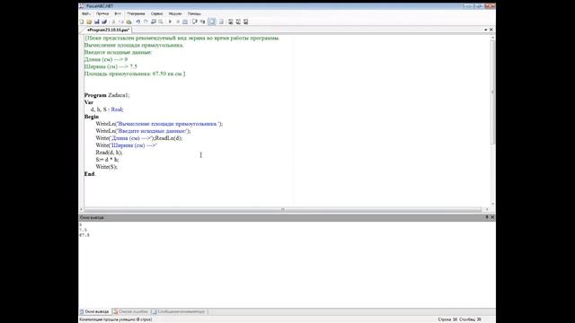This screenshot has height=323, width=575.
Task: Paste from clipboard toolbar icon
Action: 128,22
